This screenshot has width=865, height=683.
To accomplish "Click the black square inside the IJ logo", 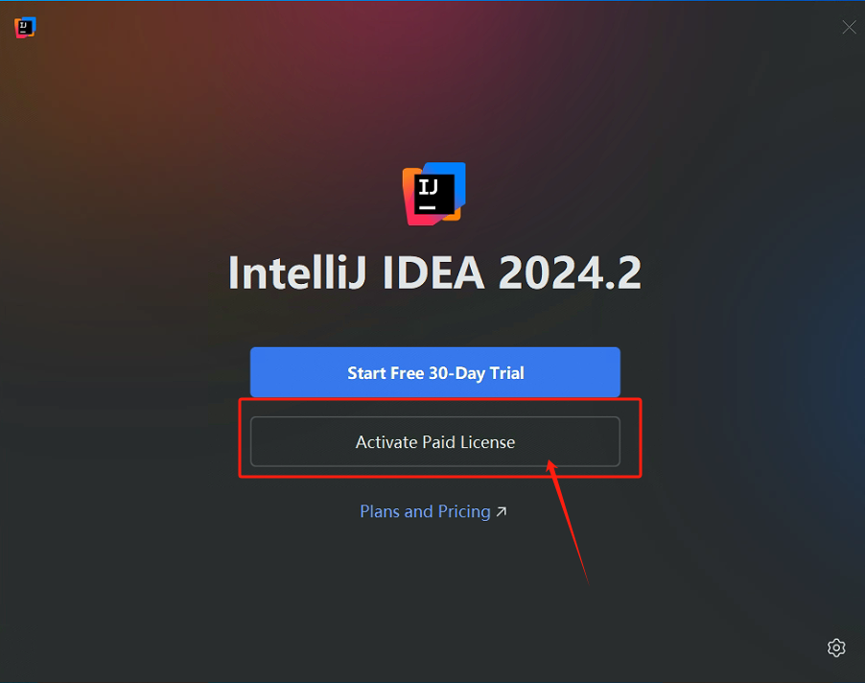I will (430, 193).
